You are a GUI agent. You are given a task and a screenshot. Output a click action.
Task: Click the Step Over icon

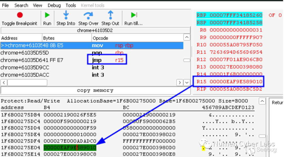(88, 15)
